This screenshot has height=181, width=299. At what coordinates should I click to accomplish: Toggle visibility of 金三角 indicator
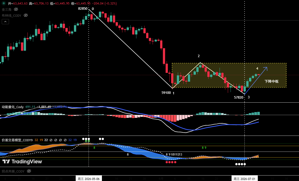pyautogui.click(x=16, y=9)
